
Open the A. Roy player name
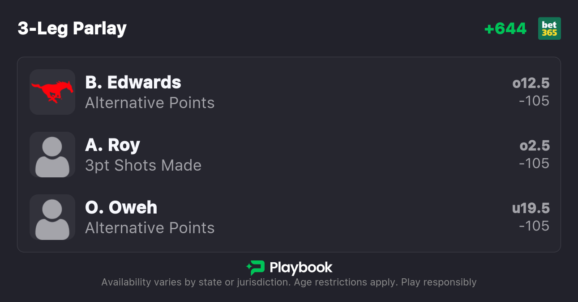pos(112,145)
